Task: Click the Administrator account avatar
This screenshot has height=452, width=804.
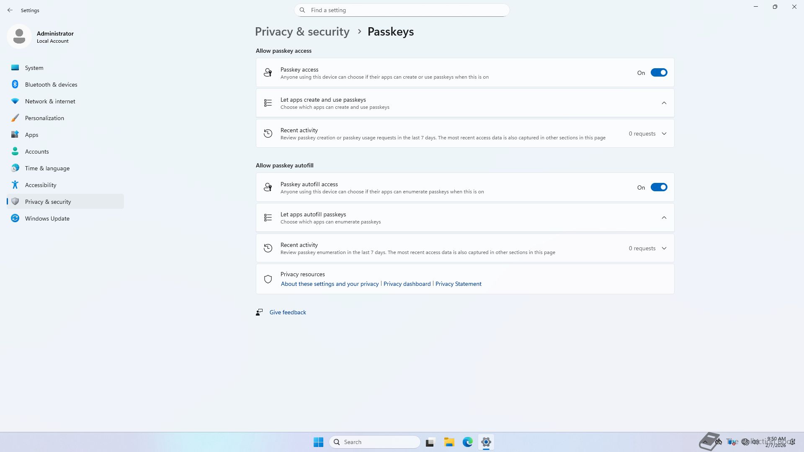Action: click(x=19, y=36)
